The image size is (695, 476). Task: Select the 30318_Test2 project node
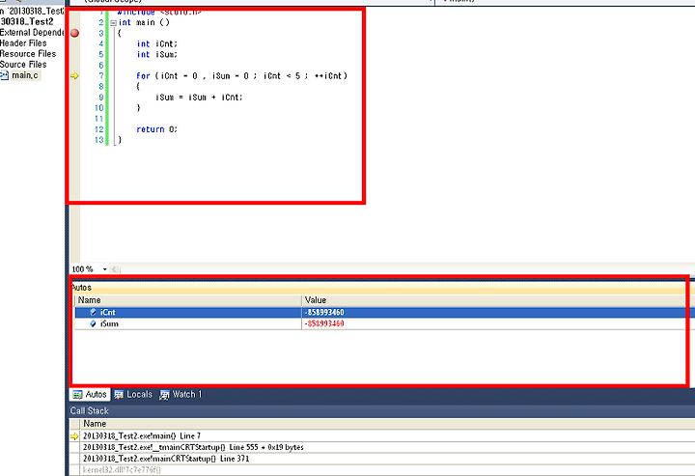point(27,21)
